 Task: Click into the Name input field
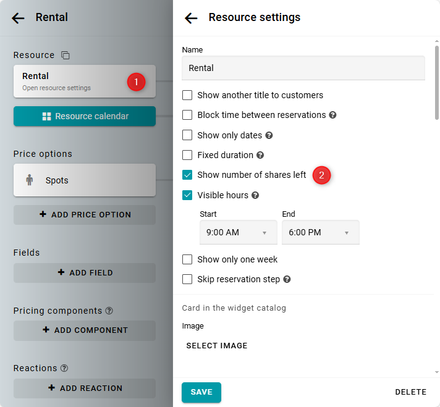[303, 68]
